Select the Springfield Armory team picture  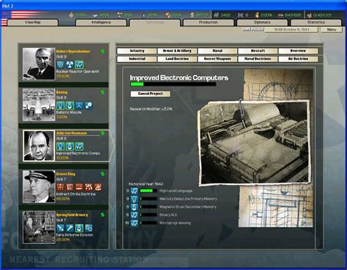point(39,228)
